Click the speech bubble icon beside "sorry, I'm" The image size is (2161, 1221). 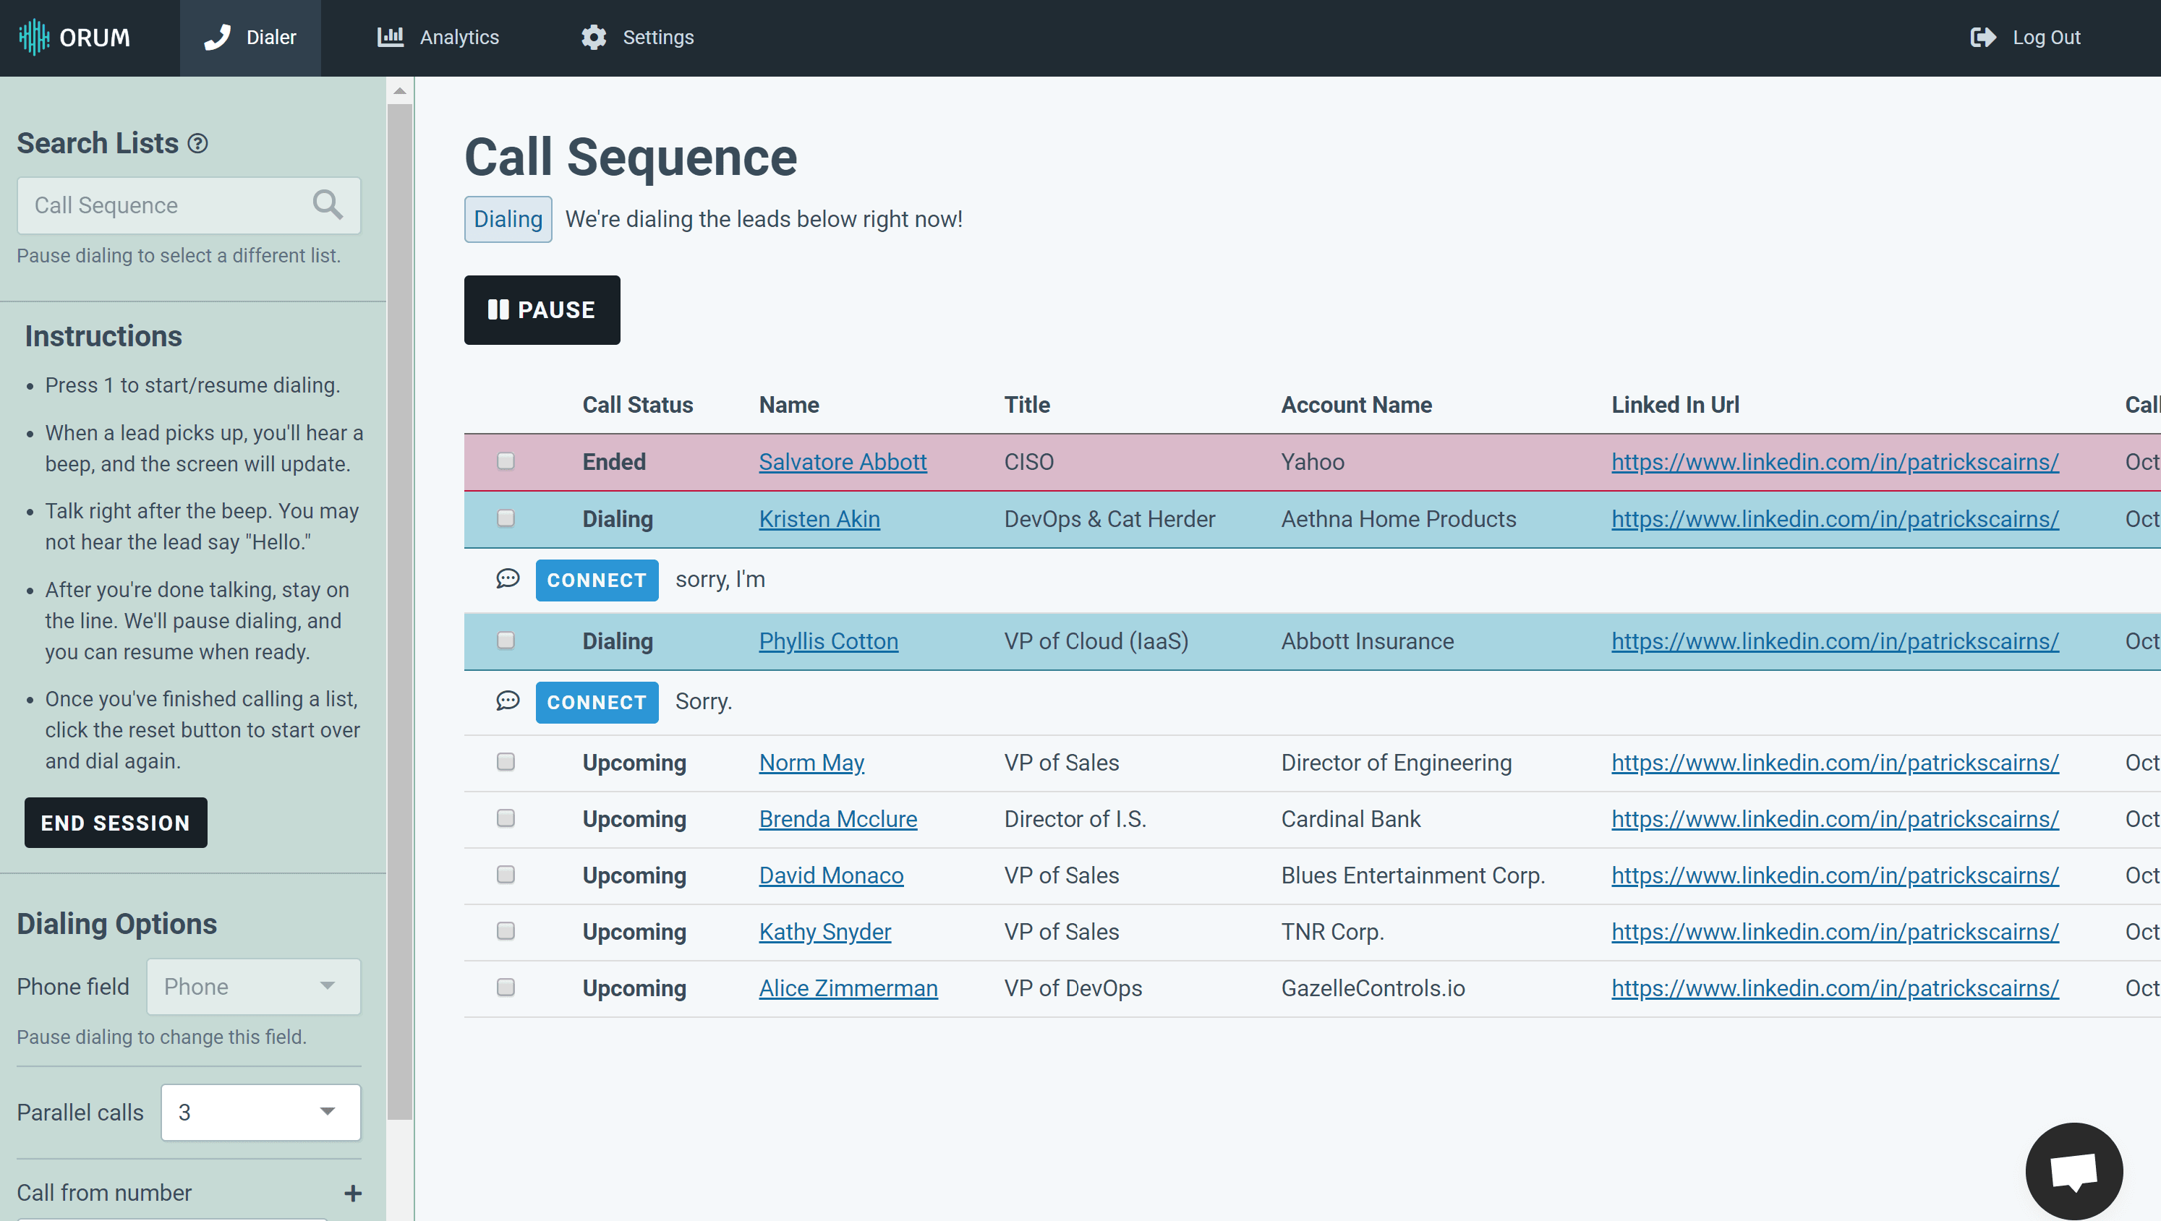pyautogui.click(x=508, y=578)
